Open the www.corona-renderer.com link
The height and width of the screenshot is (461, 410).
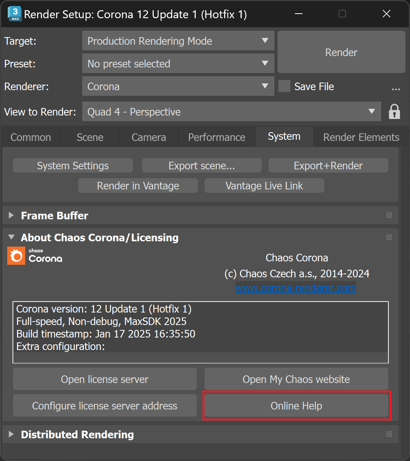point(296,288)
